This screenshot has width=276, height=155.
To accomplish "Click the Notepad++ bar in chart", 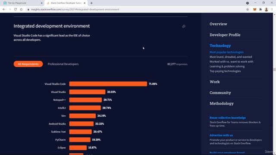I will click(x=85, y=100).
